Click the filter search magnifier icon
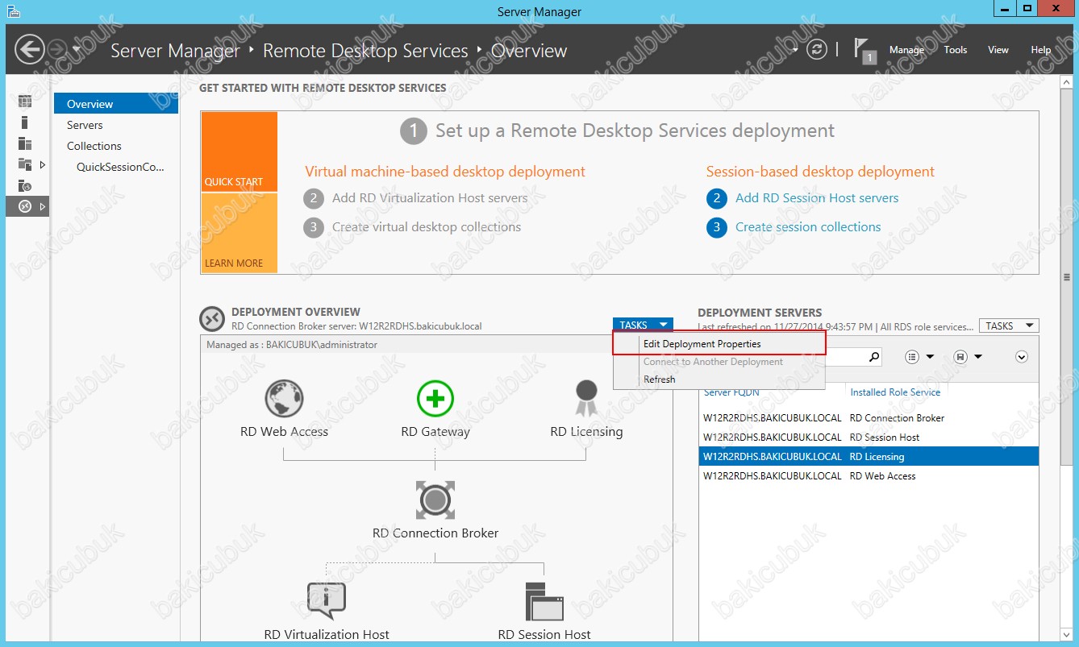The width and height of the screenshot is (1079, 647). coord(873,356)
